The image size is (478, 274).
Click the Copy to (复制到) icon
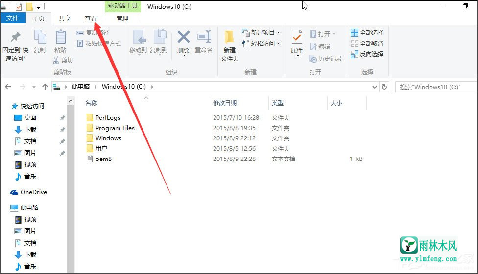(160, 37)
